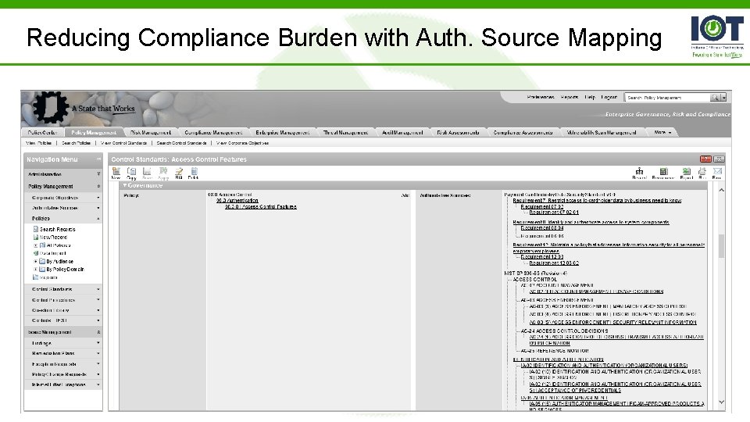Open the Access Control Features policy link
This screenshot has height=422, width=750.
(x=261, y=206)
